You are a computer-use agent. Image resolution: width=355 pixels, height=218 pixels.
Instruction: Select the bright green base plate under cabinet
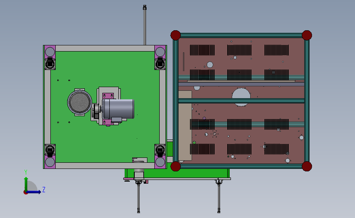tap(185, 173)
